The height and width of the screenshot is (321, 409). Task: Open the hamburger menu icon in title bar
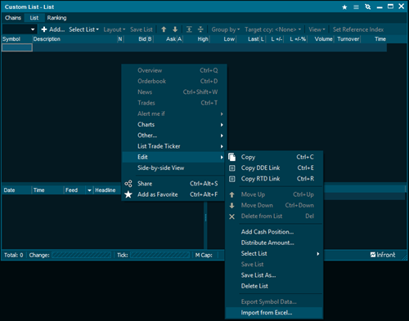pos(356,7)
